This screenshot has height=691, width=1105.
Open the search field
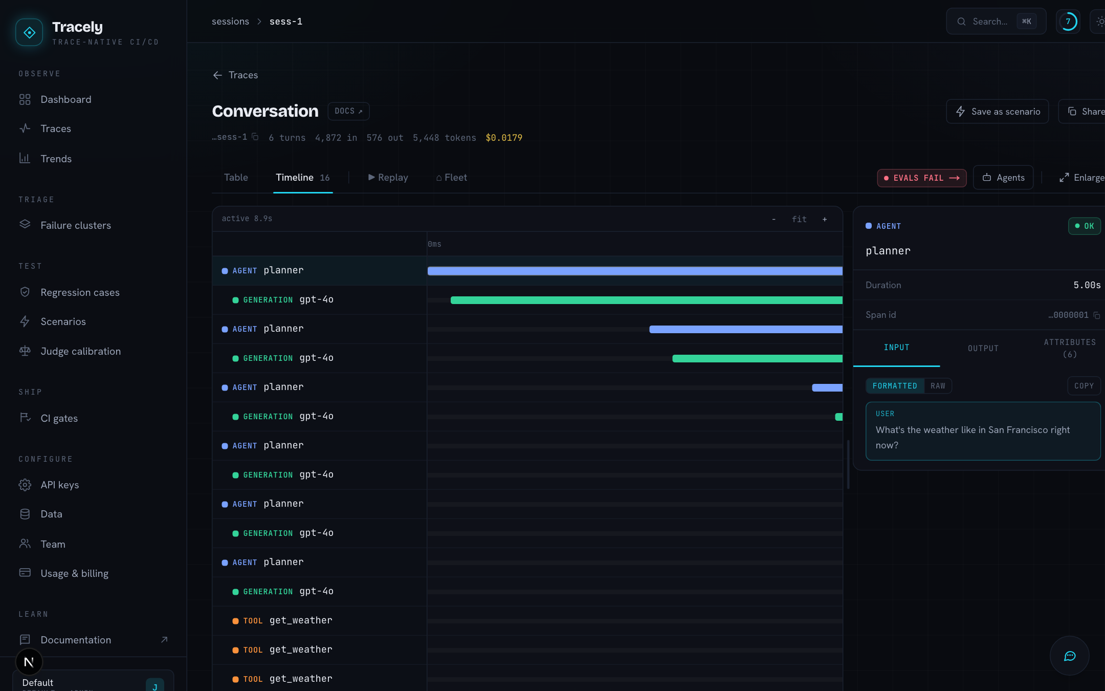coord(996,21)
